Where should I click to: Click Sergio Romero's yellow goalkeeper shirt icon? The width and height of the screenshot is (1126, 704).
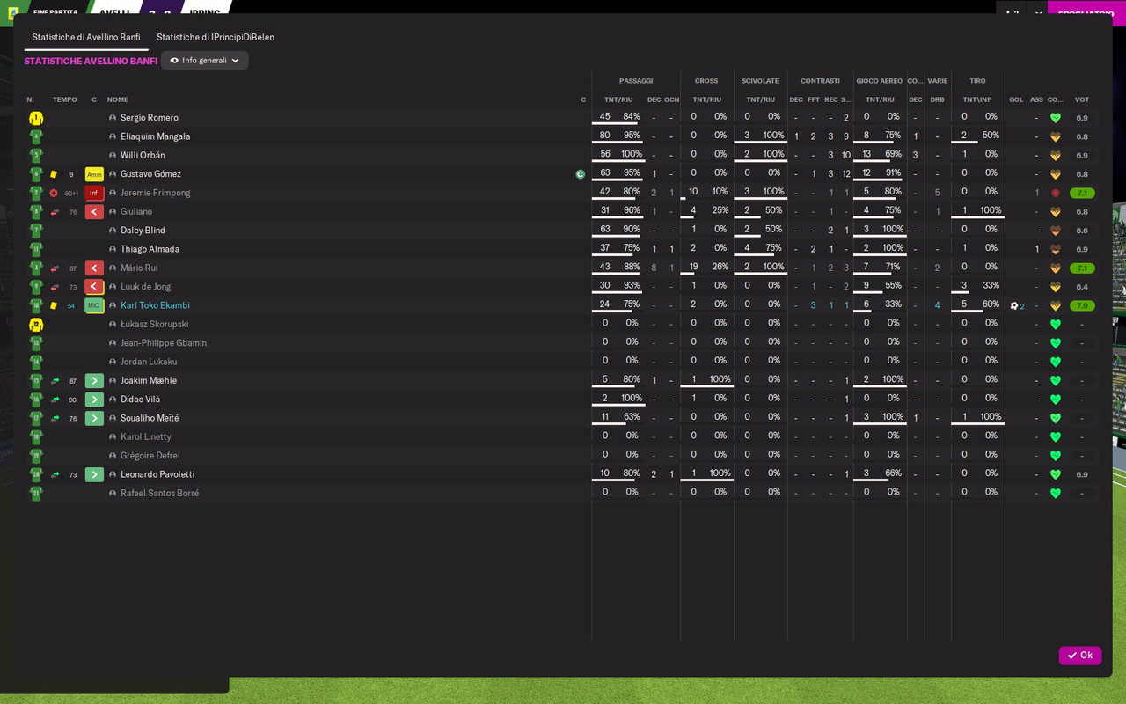click(x=36, y=118)
